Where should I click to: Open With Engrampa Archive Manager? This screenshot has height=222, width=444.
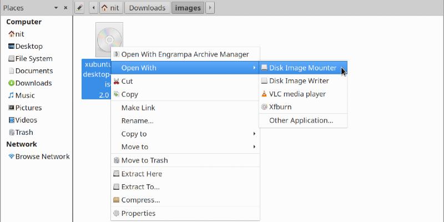coord(185,54)
